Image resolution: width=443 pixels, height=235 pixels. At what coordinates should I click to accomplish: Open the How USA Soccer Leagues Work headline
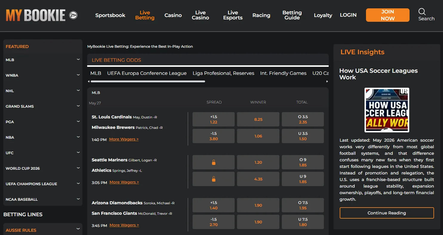pyautogui.click(x=378, y=74)
